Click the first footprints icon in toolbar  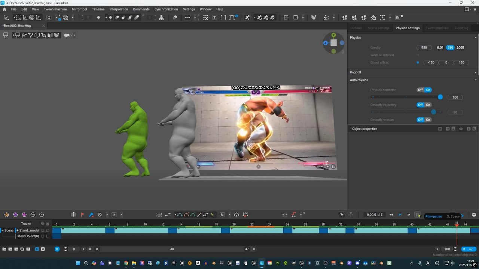345,18
